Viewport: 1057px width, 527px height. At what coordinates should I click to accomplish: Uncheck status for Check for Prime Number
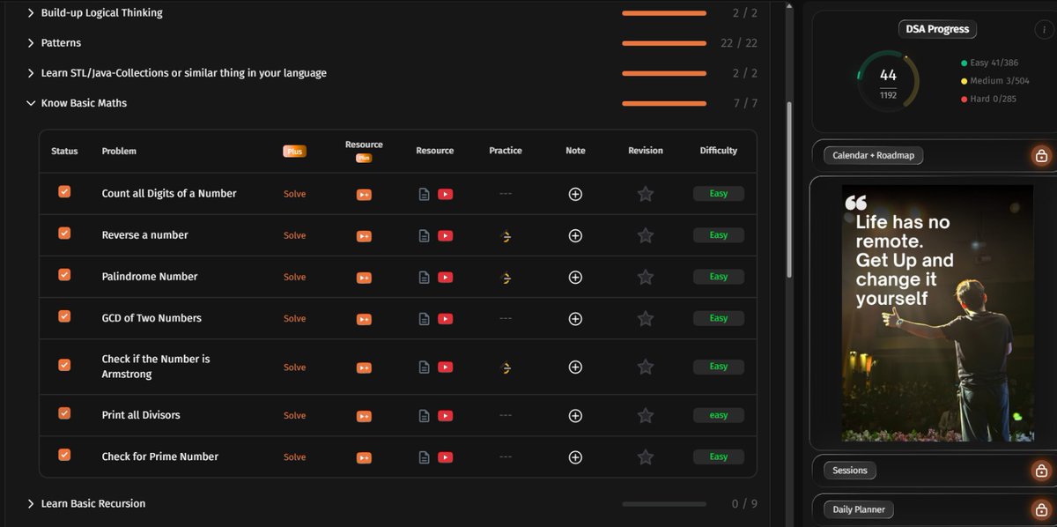(64, 454)
